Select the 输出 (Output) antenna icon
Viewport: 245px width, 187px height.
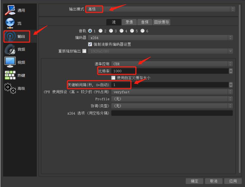[10, 36]
